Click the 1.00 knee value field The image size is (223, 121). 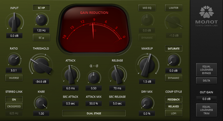pyautogui.click(x=41, y=114)
